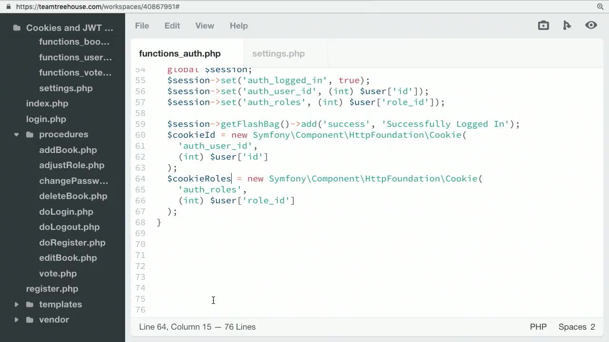Select the procedures folder label
This screenshot has height=342, width=609.
coord(64,134)
